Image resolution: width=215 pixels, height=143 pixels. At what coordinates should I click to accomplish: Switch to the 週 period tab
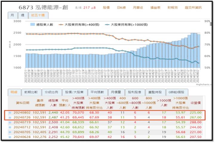23,15
